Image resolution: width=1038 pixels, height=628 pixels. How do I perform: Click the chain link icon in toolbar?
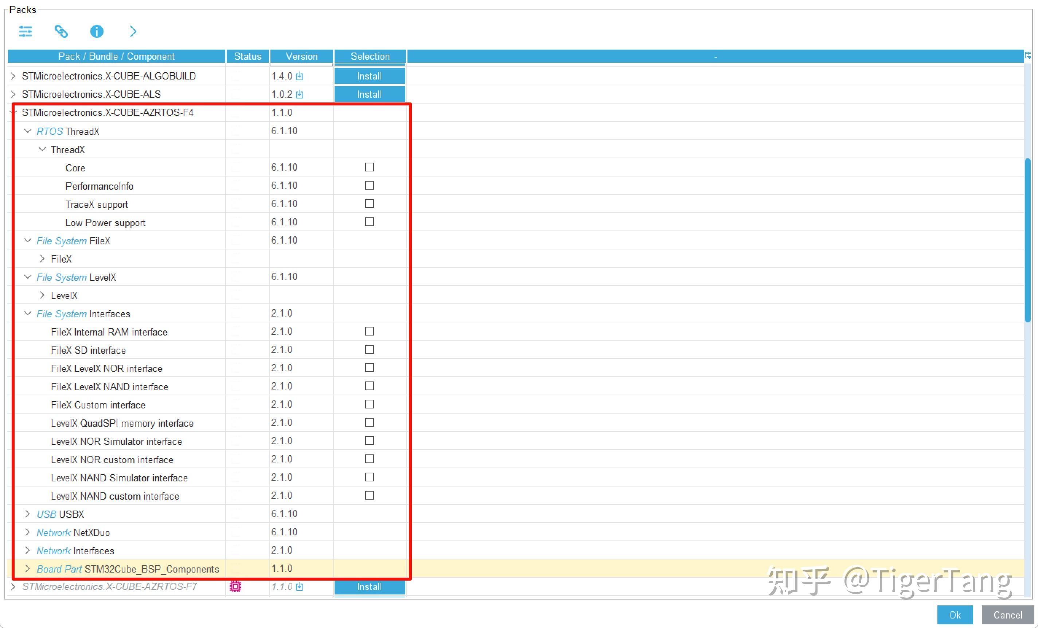click(x=62, y=31)
